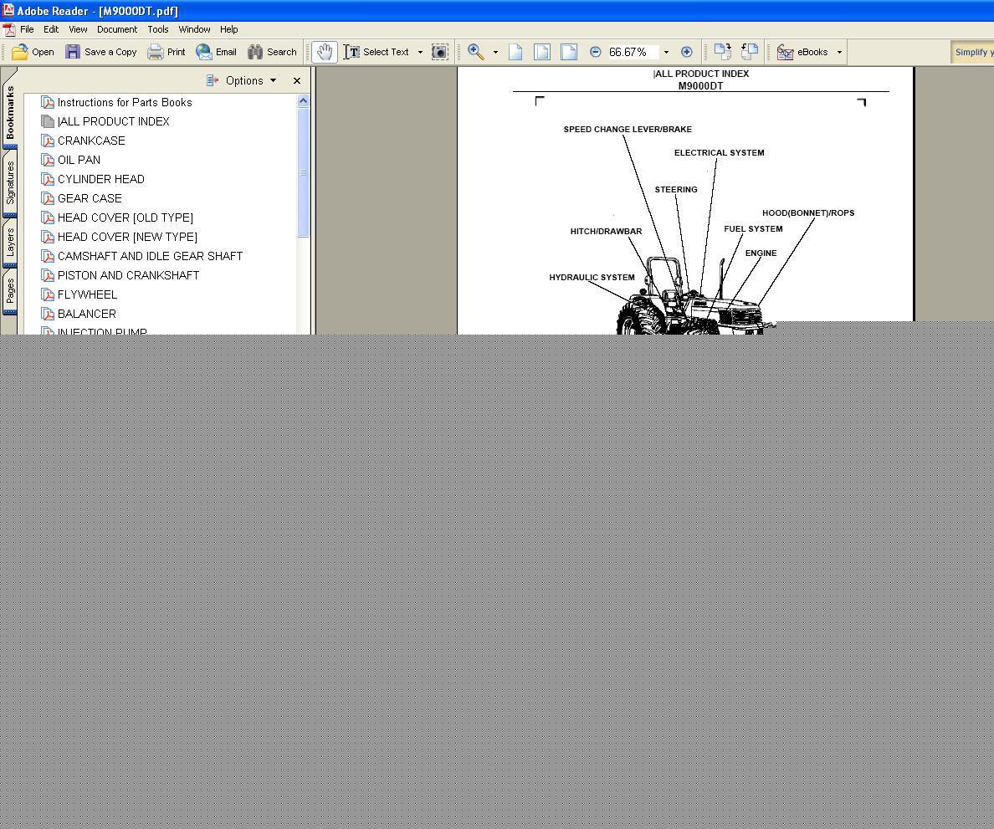Image resolution: width=994 pixels, height=829 pixels.
Task: Open the View menu
Action: click(78, 29)
